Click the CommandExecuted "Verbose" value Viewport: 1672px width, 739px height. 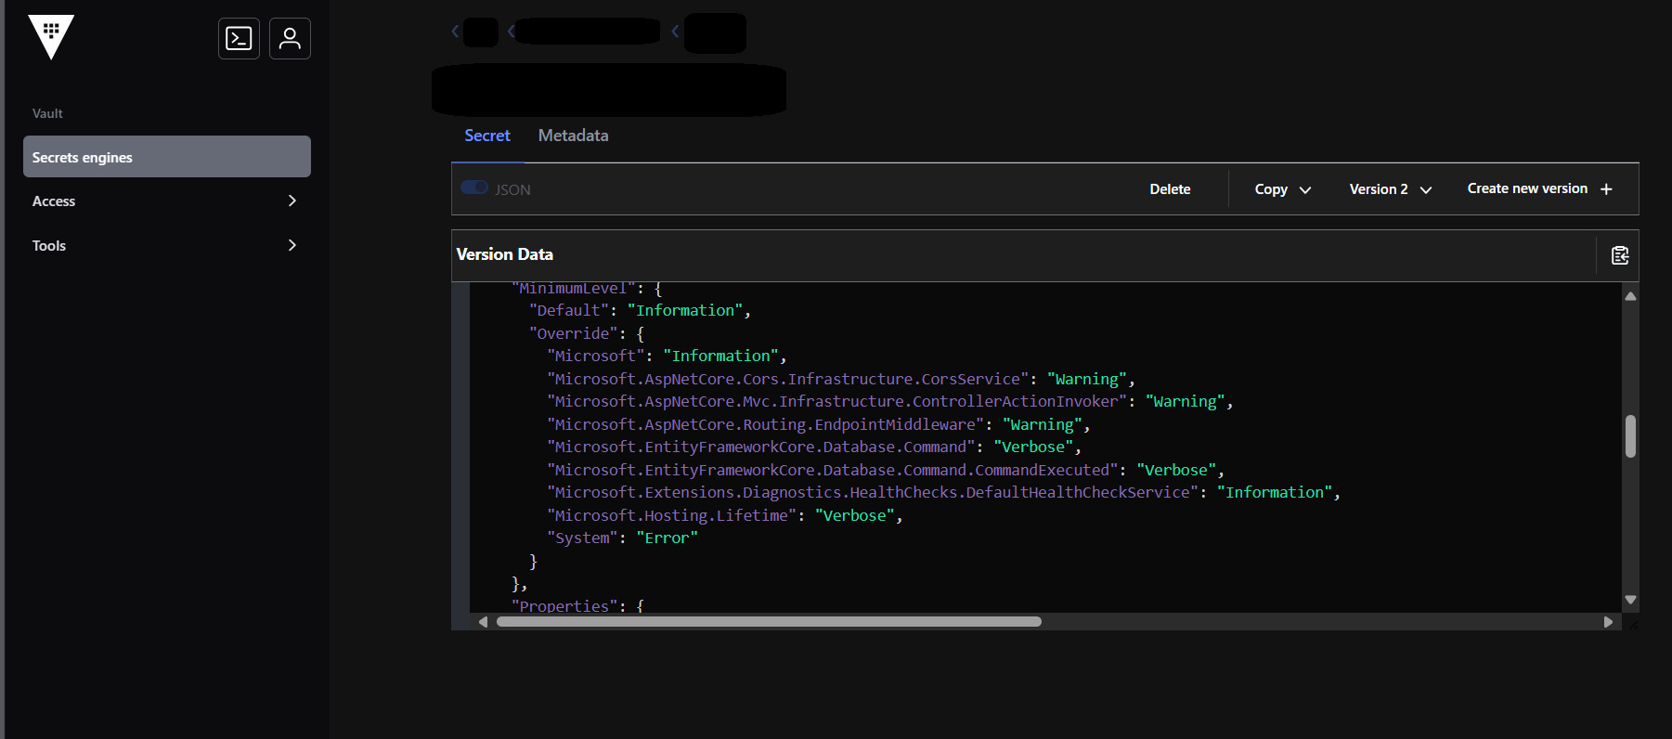click(1176, 470)
